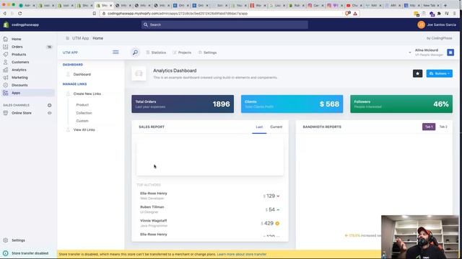Open the Statistics menu
The image size is (462, 259).
point(156,53)
